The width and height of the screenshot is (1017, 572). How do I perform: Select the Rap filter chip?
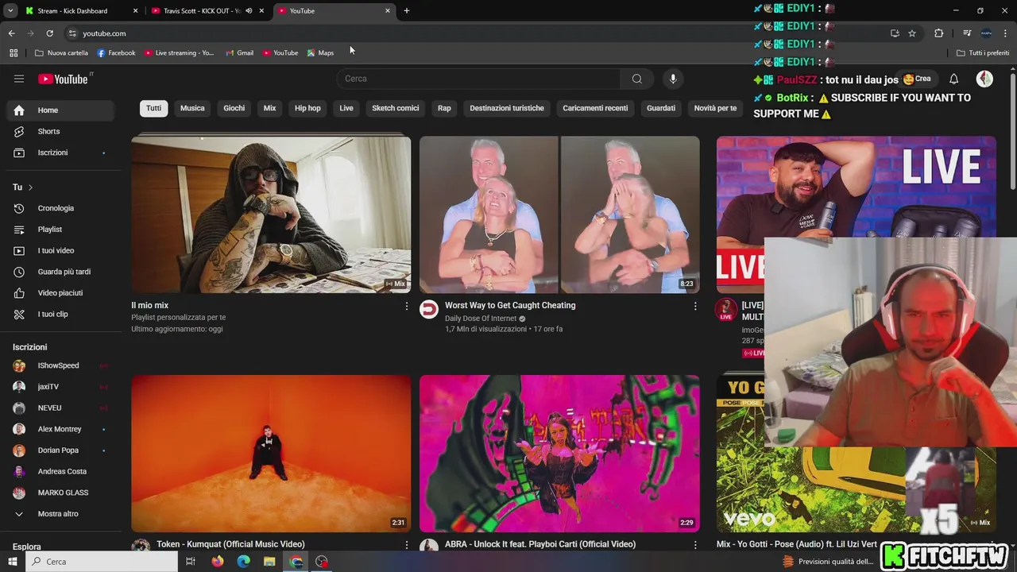(444, 108)
